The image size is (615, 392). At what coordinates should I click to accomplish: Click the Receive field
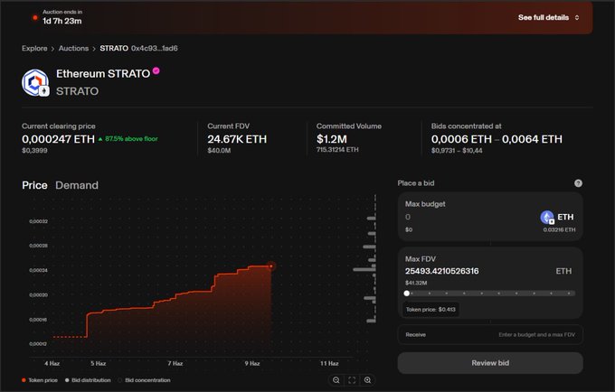click(x=490, y=335)
